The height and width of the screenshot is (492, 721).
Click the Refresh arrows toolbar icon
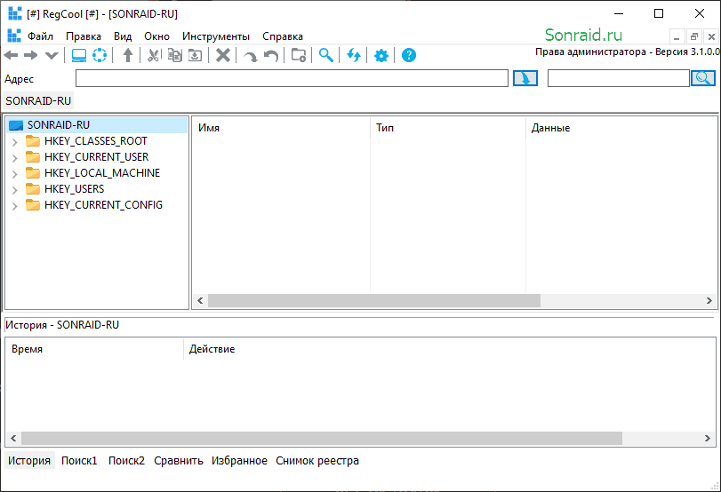coord(354,56)
